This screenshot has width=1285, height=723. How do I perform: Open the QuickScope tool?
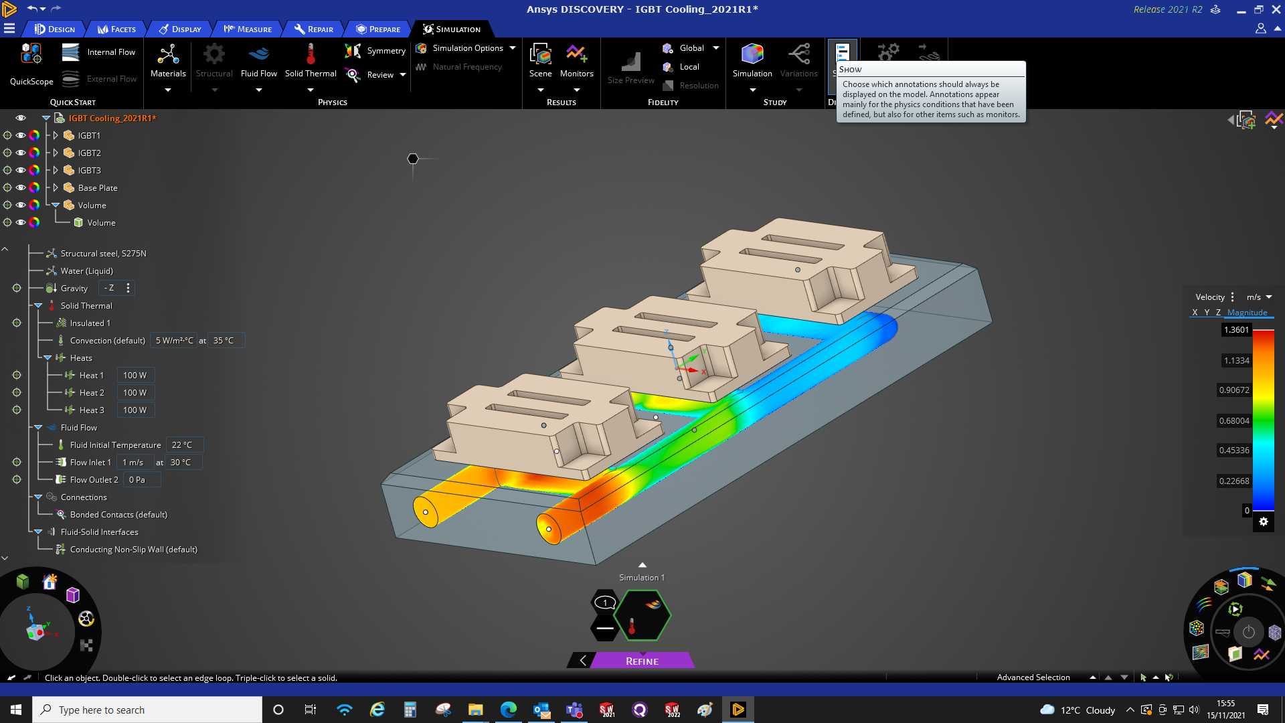31,64
